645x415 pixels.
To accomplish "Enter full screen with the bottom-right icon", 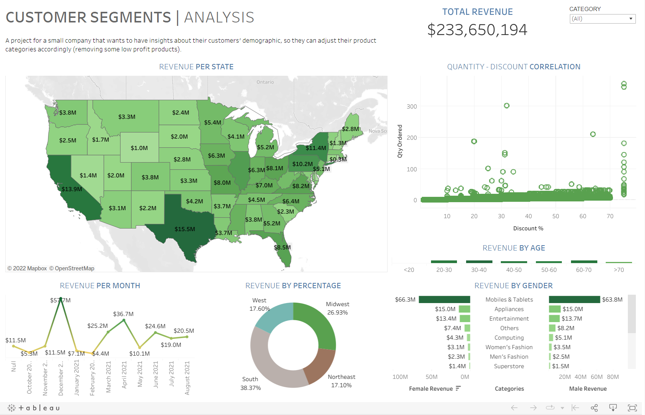I will click(x=632, y=408).
